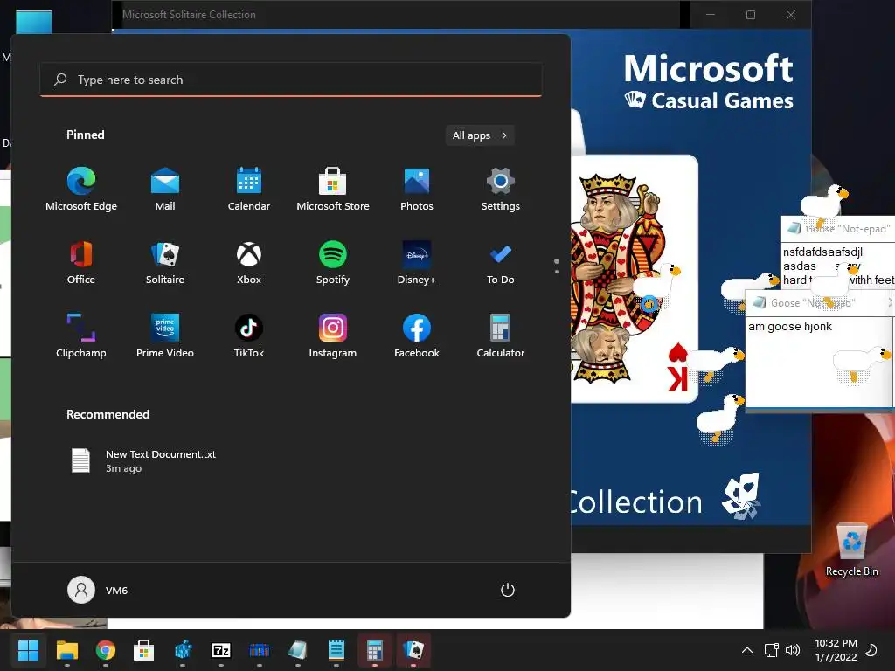This screenshot has width=895, height=671.
Task: Switch to Calculator on the taskbar
Action: point(374,650)
